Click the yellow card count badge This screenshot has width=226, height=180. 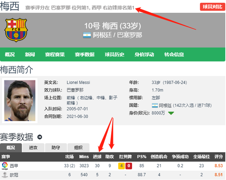coord(121,166)
